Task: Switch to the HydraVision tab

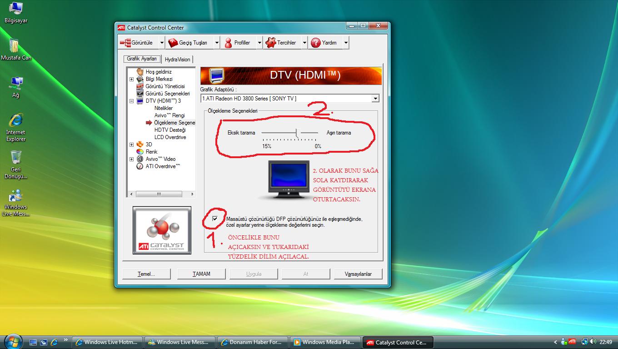Action: 178,60
